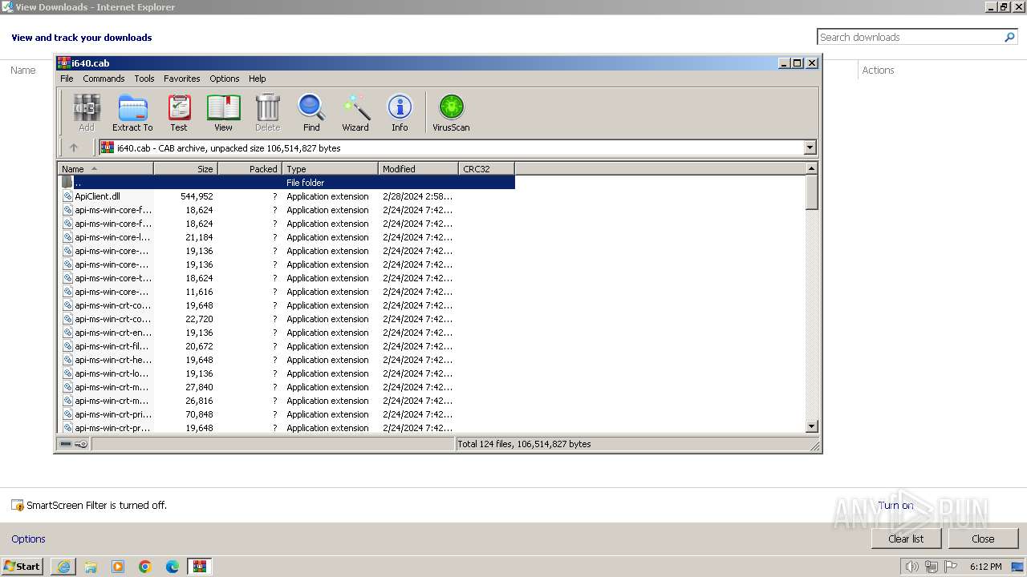Screen dimensions: 1027x577
Task: Open the Favorites menu
Action: pos(182,79)
